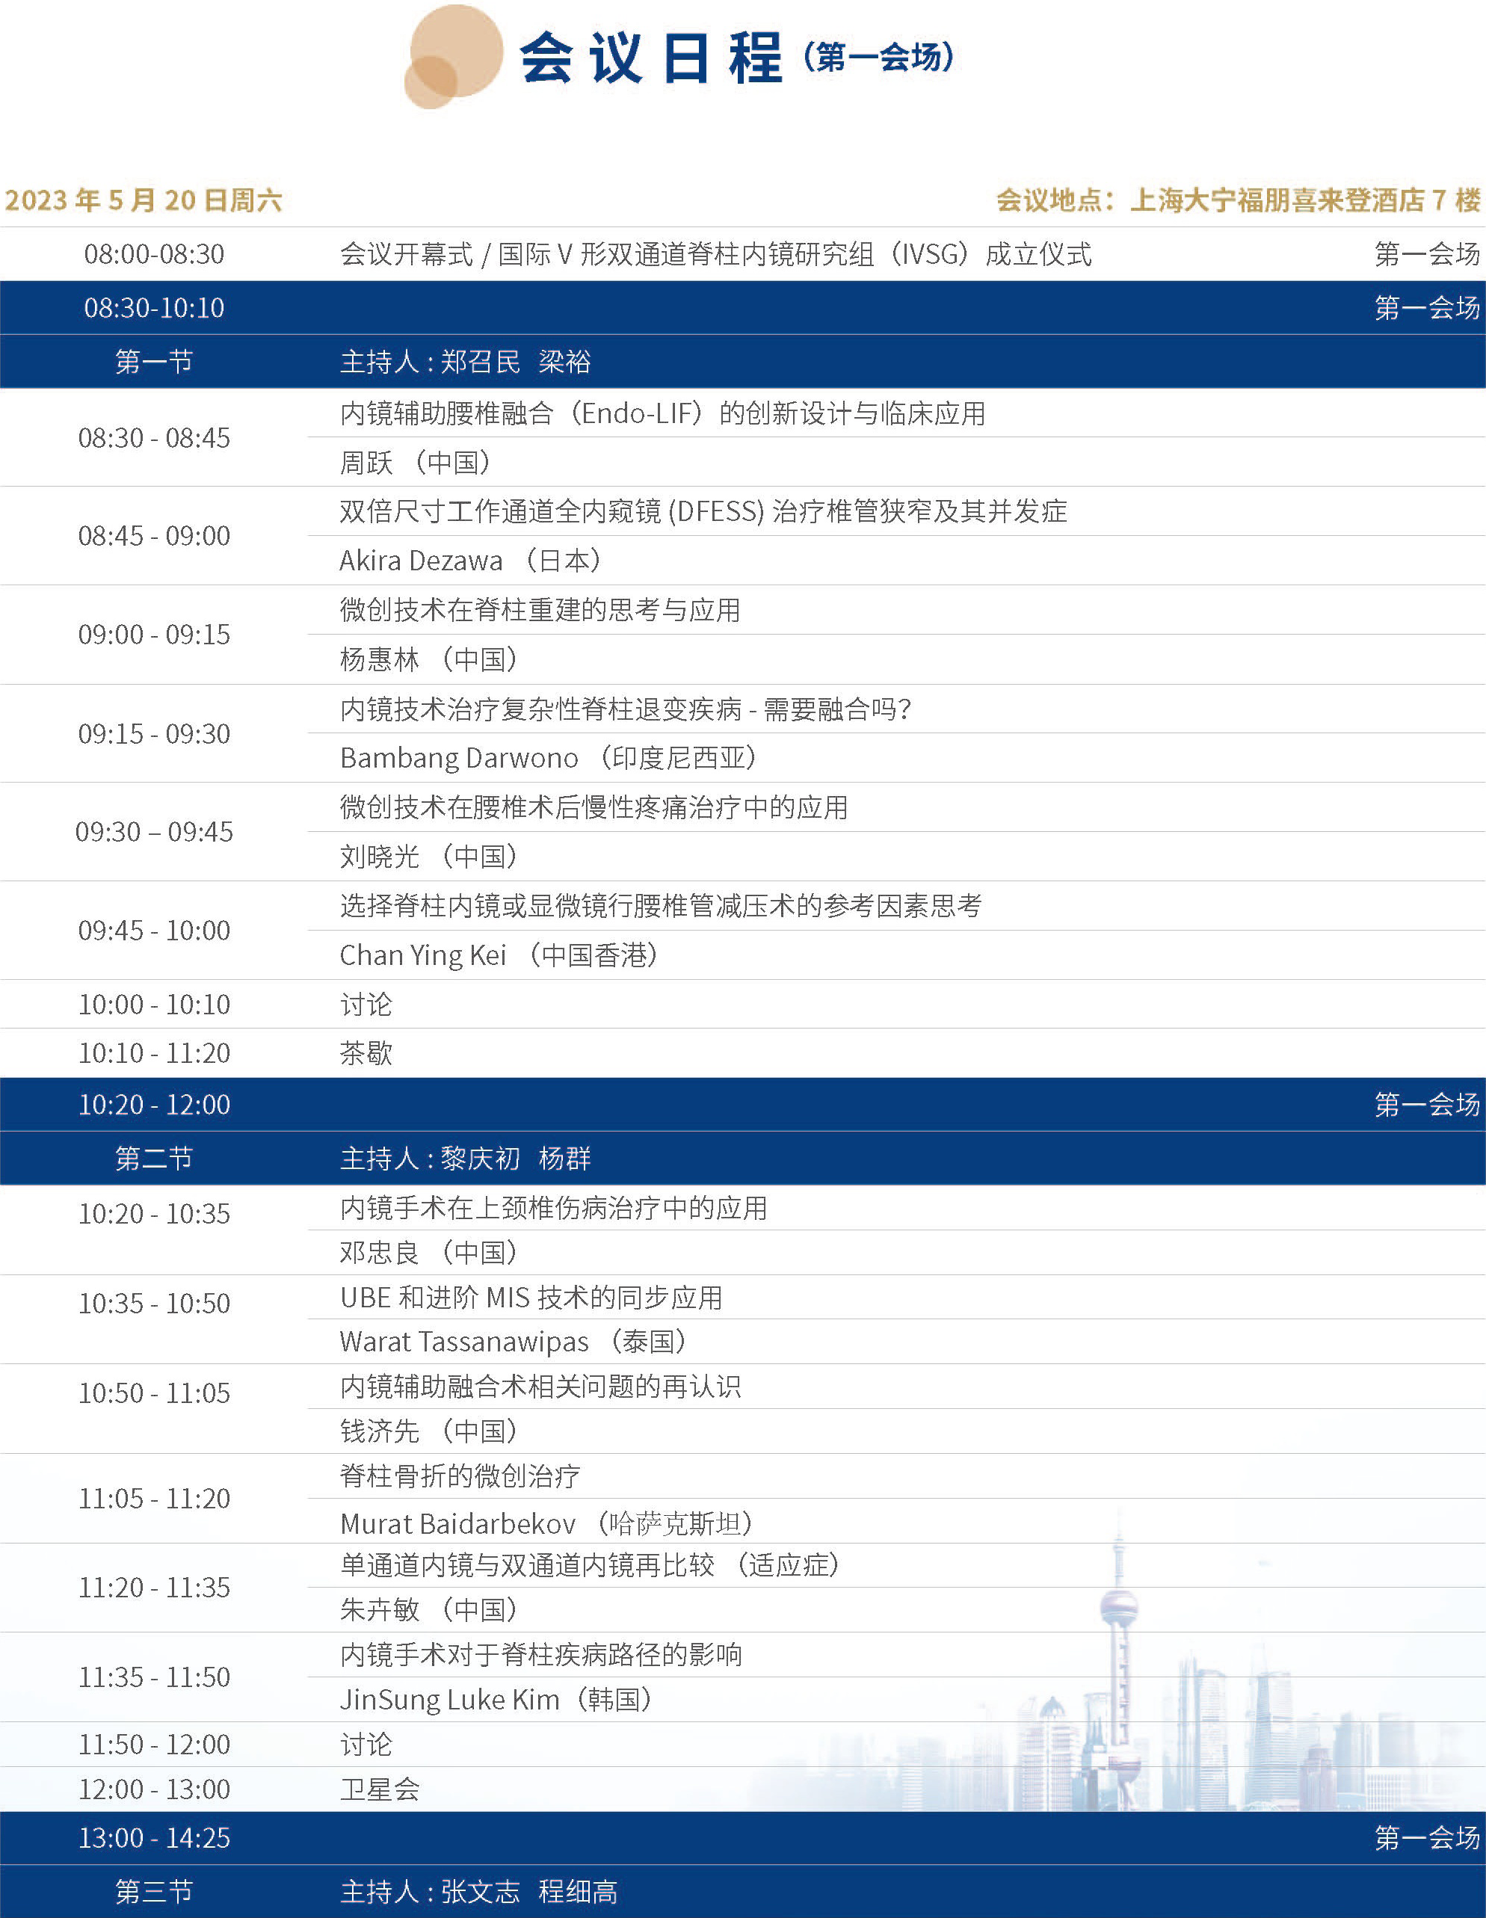1486x1918 pixels.
Task: Click talk UBE 和进阶 MIS 技术的同步应用
Action: pyautogui.click(x=531, y=1297)
